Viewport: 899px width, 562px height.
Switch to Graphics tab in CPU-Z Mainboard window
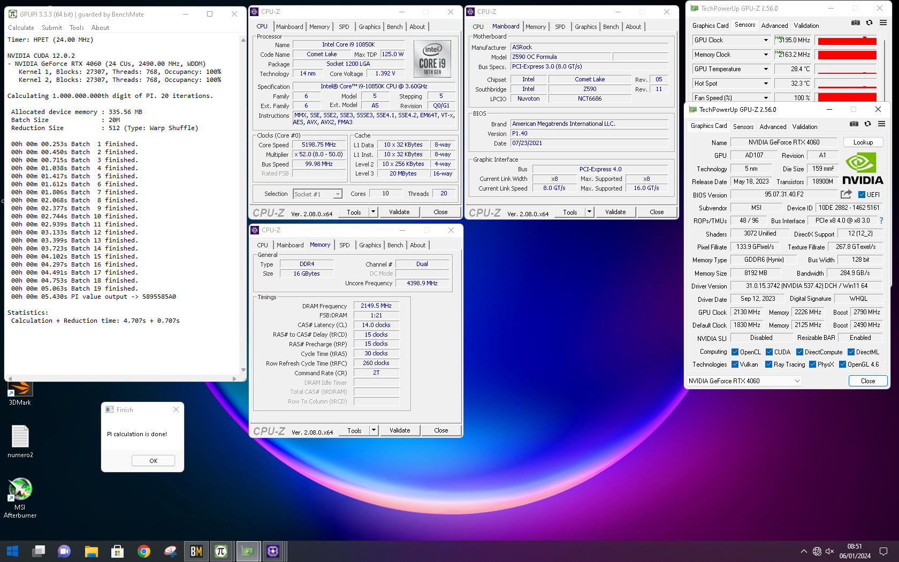(585, 27)
